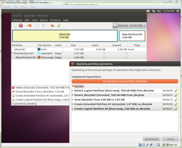The height and width of the screenshot is (148, 182).
Task: Click the 12:56 AM clock
Action: (169, 11)
